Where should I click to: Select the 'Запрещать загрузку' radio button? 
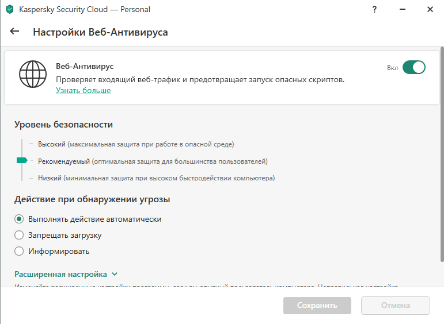coord(19,235)
